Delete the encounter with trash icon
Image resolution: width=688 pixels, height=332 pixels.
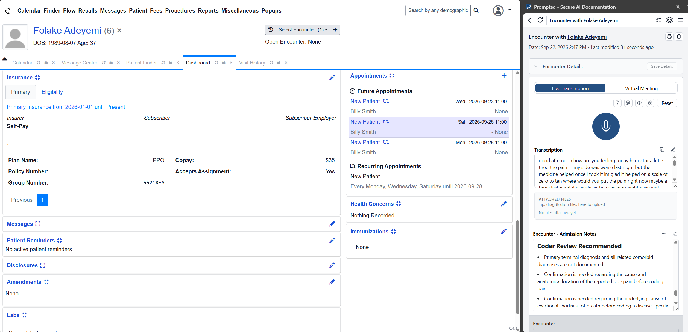(679, 37)
